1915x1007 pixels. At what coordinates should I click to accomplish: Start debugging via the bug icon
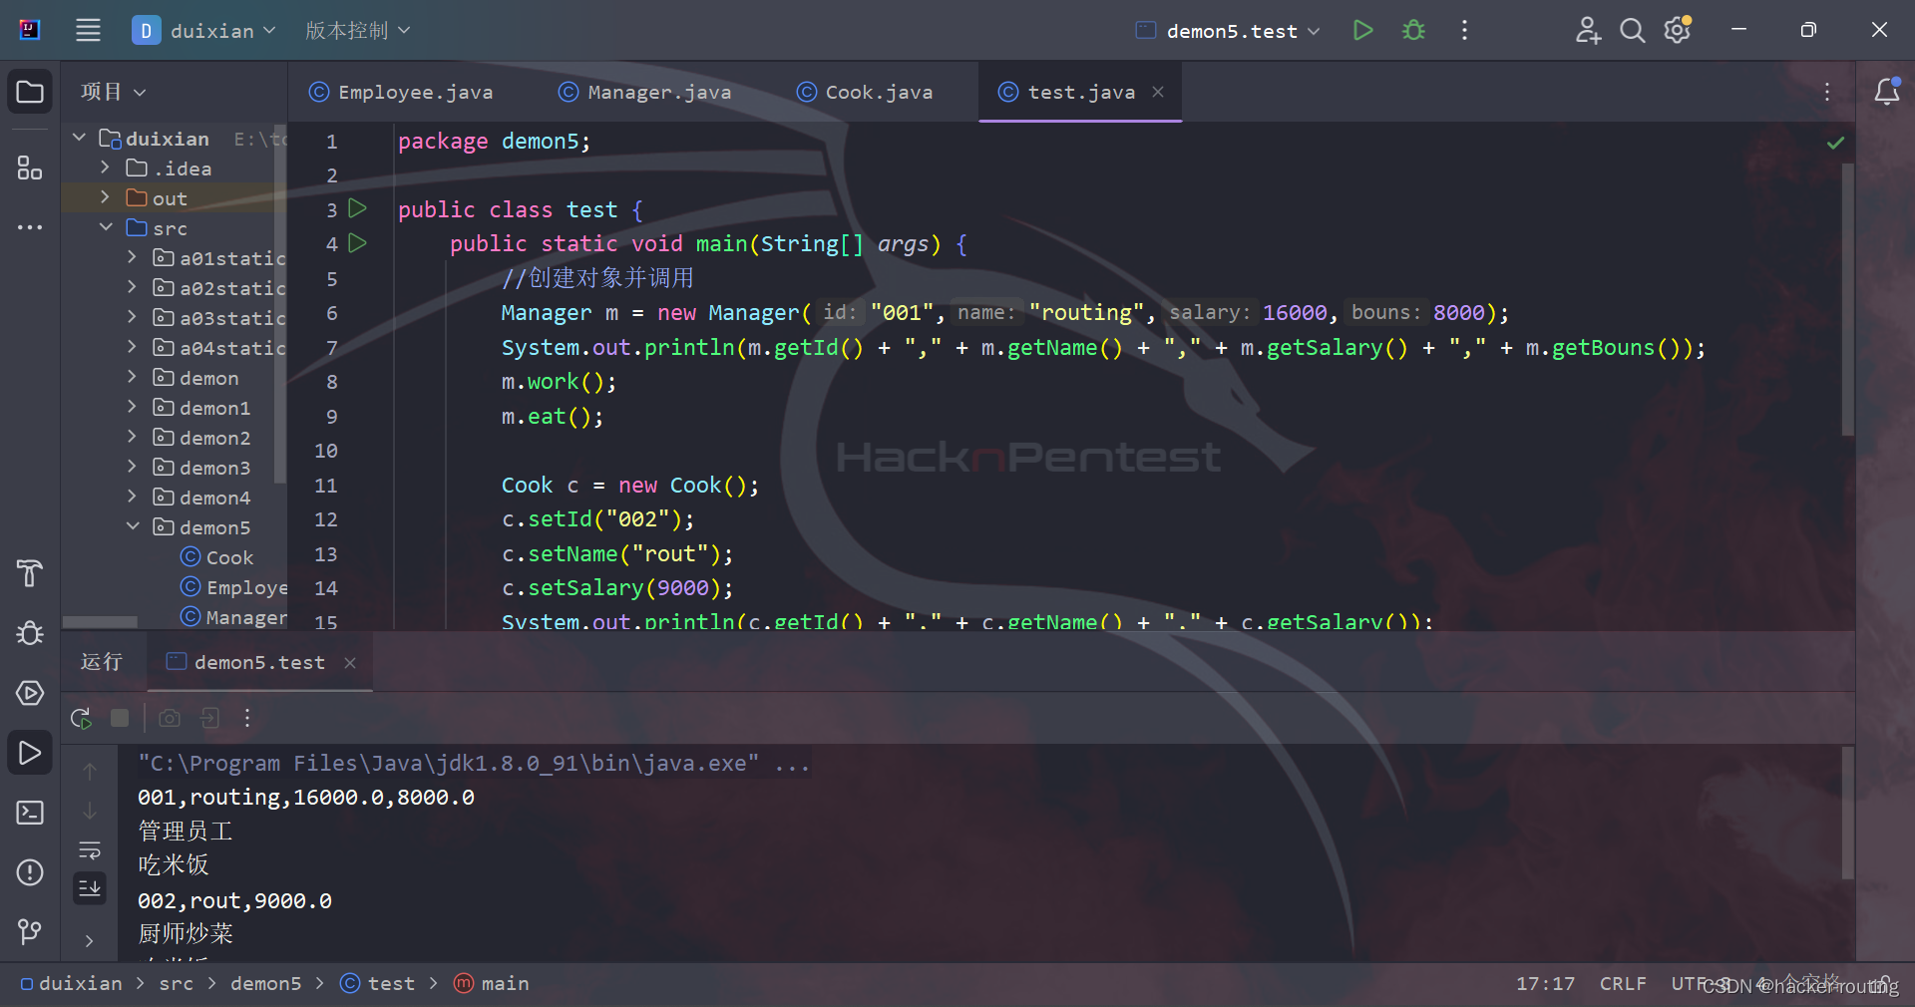coord(1413,30)
